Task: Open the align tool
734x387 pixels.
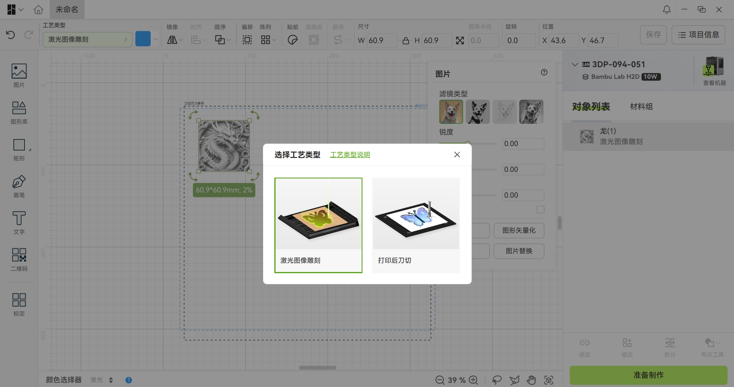Action: click(199, 40)
